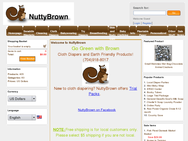This screenshot has height=141, width=188.
Task: Click the 'Prices: US Dollars' text
Action: point(18,81)
